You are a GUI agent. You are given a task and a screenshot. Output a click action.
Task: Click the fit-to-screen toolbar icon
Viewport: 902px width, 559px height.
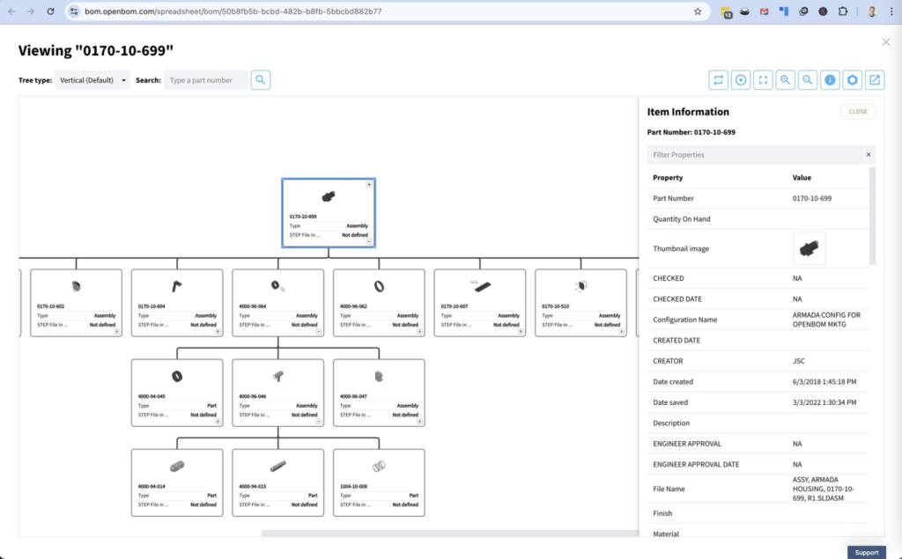(763, 80)
